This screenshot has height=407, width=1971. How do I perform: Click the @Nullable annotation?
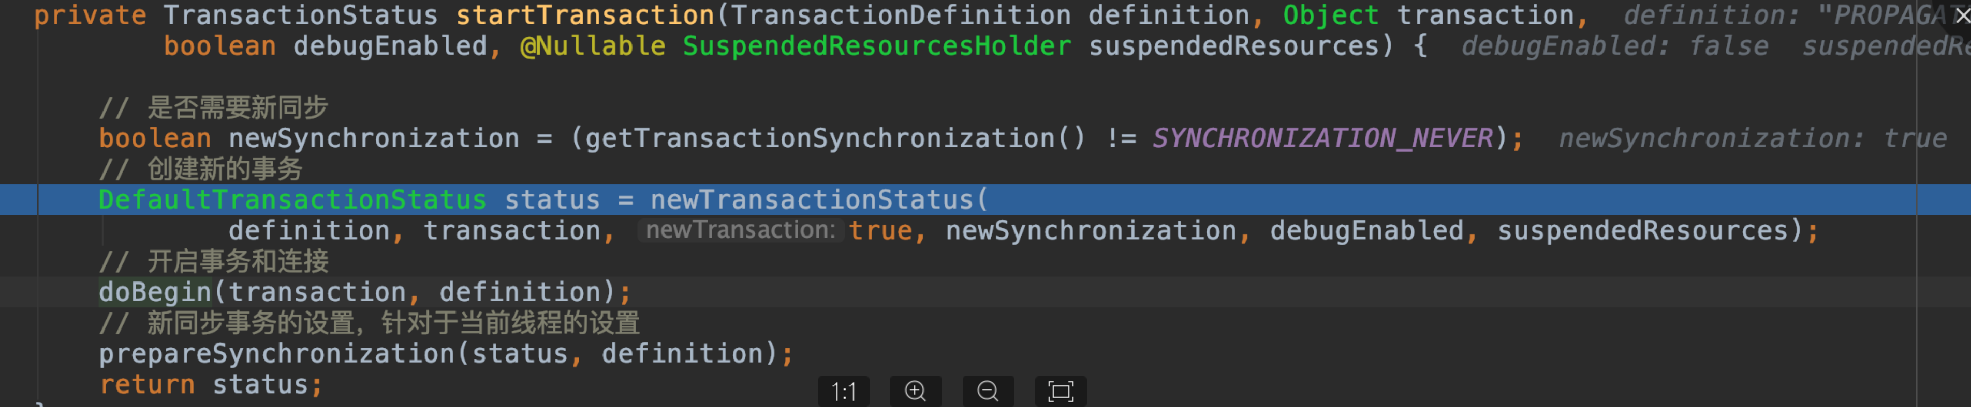(x=593, y=46)
